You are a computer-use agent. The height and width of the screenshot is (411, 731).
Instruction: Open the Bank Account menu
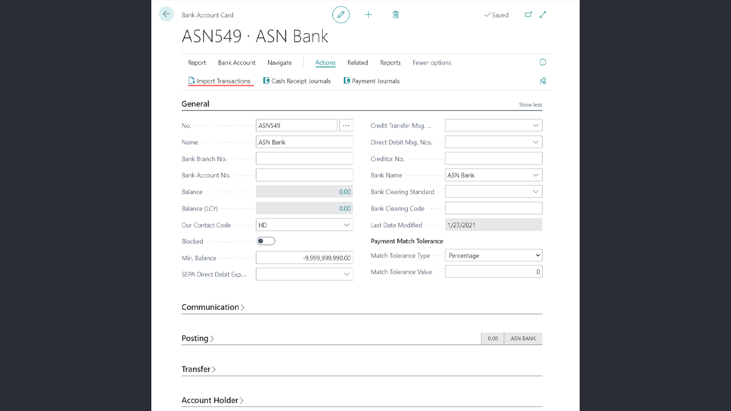pyautogui.click(x=237, y=63)
